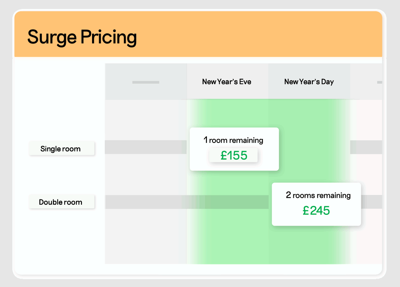Viewport: 400px width, 287px height.
Task: Click the "1 room remaining" text
Action: [x=233, y=140]
